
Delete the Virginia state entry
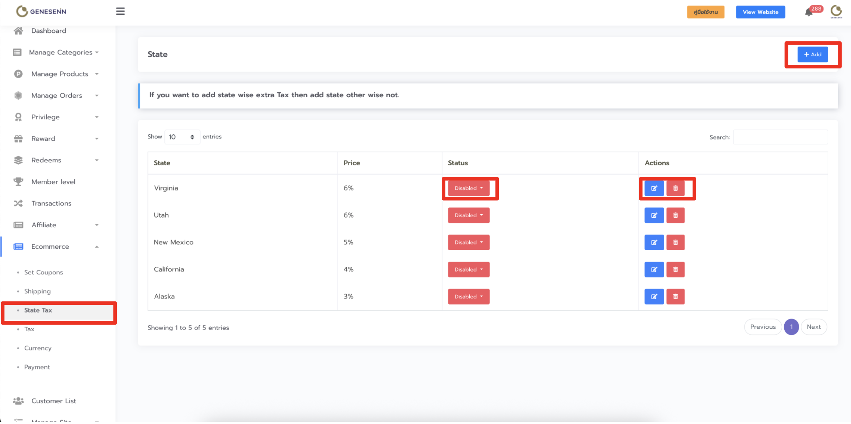tap(675, 188)
